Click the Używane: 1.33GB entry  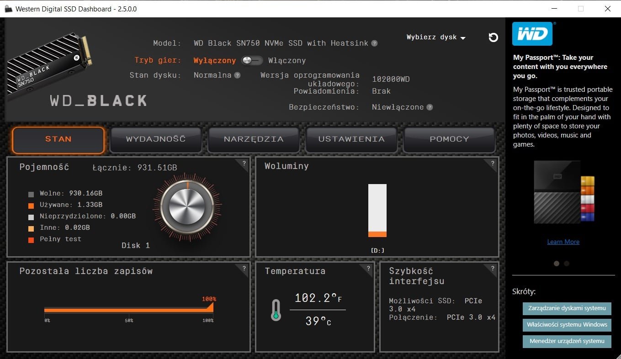(71, 205)
